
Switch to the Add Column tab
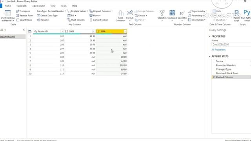(38, 6)
